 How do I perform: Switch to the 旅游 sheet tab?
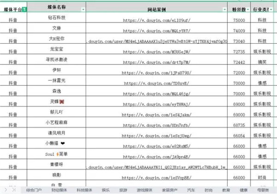coord(123,190)
